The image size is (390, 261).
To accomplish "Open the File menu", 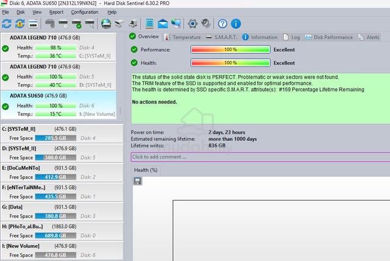I will point(5,12).
